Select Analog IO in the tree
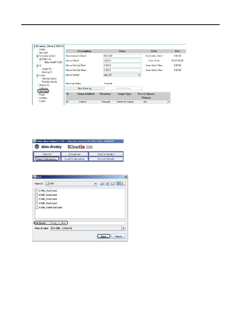This screenshot has height=312, width=241. pyautogui.click(x=47, y=72)
